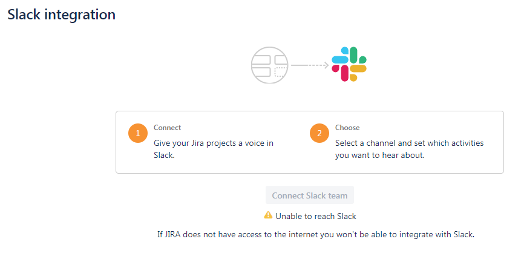This screenshot has height=256, width=524.
Task: Click the gray Jira board icon
Action: pyautogui.click(x=269, y=65)
